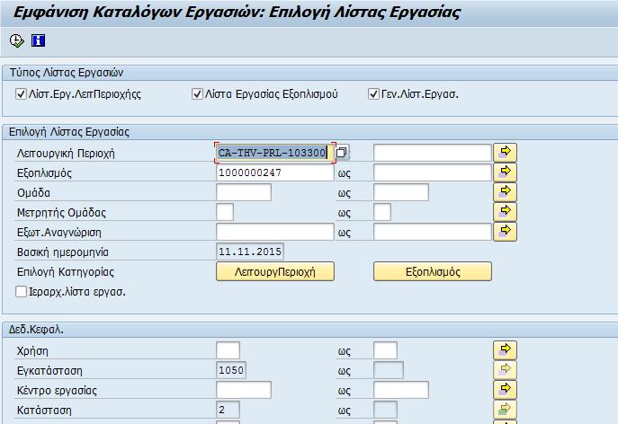This screenshot has height=424, width=618.
Task: Click Εξοπλισμός field with 1000000247
Action: pos(275,172)
